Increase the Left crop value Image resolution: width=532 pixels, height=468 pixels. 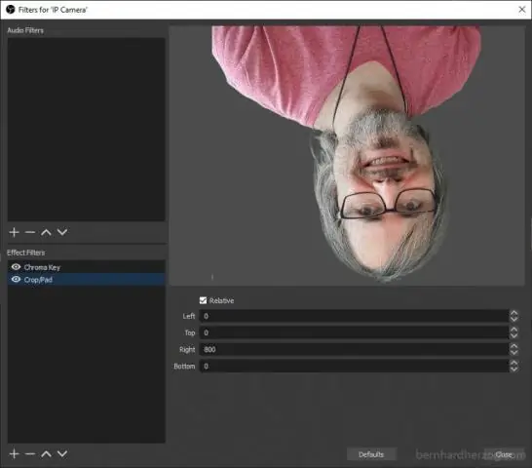click(514, 313)
